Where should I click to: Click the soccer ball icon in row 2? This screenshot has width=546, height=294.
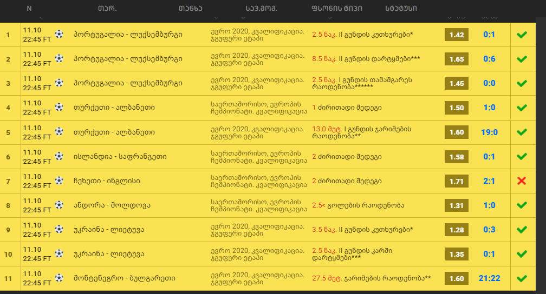pyautogui.click(x=59, y=58)
